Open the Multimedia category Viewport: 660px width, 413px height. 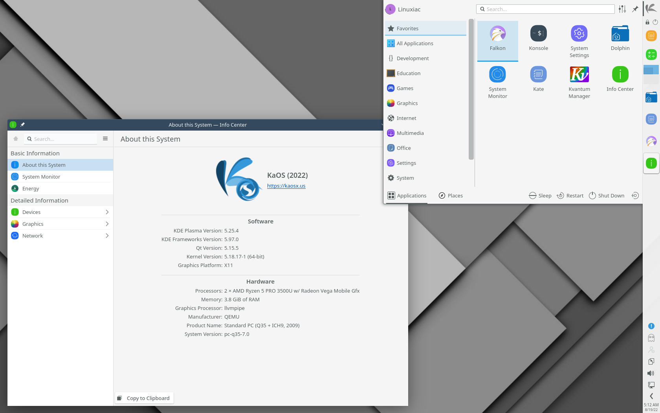click(425, 133)
